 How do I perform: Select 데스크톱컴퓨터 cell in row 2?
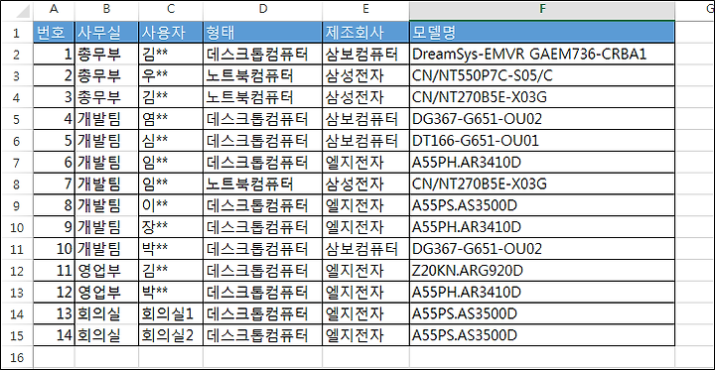point(262,55)
